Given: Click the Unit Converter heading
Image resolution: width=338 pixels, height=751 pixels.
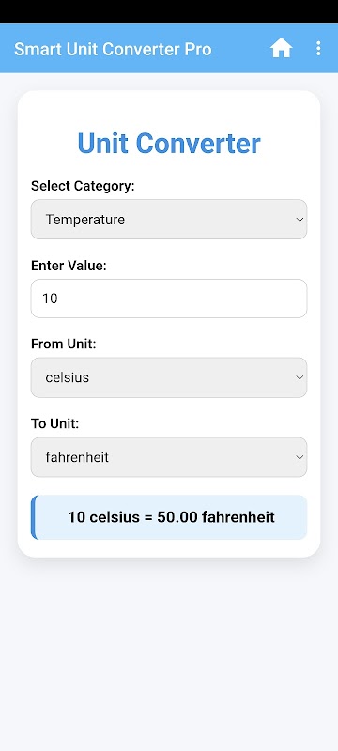Looking at the screenshot, I should [169, 143].
